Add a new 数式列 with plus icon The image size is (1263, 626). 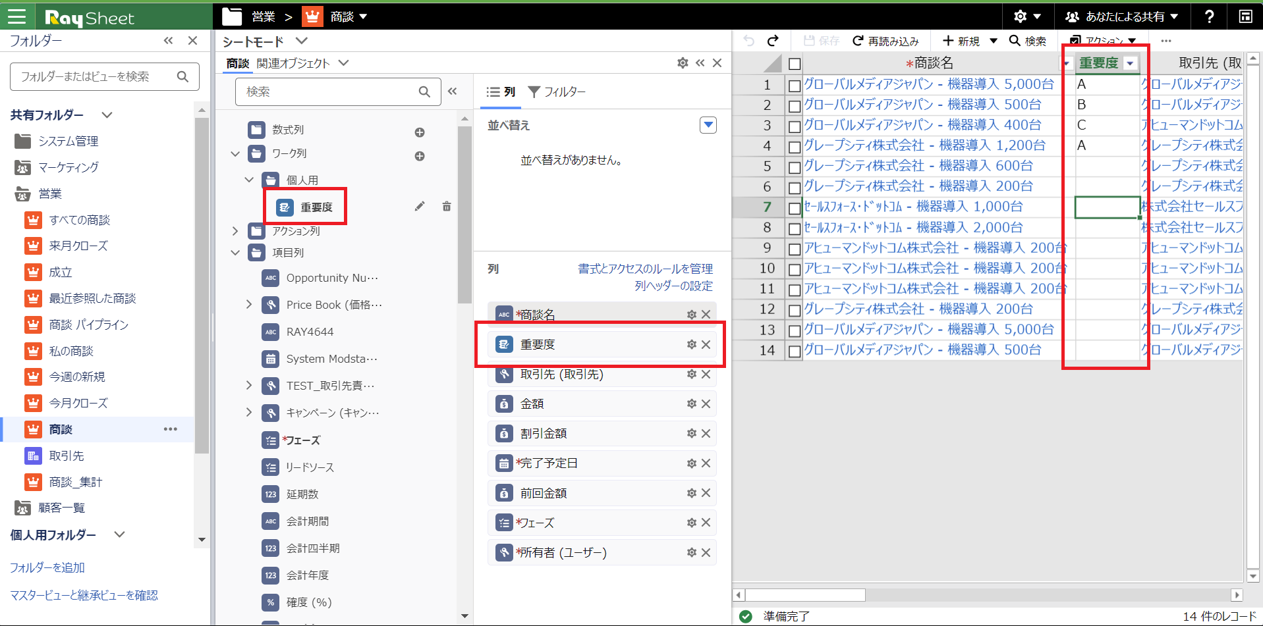coord(420,132)
